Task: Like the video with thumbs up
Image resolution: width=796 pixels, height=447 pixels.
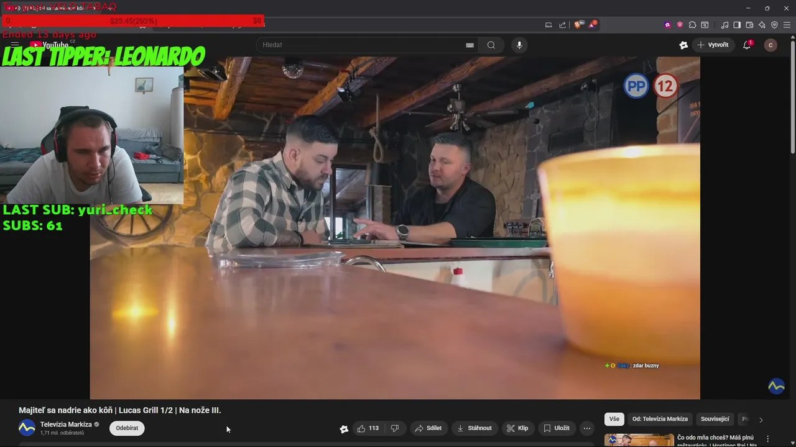Action: (x=368, y=428)
